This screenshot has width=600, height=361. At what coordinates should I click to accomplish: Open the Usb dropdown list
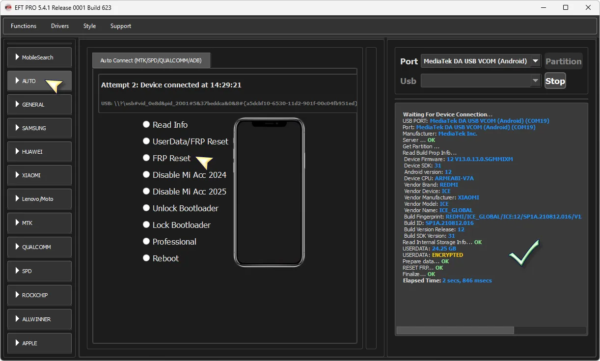(535, 81)
